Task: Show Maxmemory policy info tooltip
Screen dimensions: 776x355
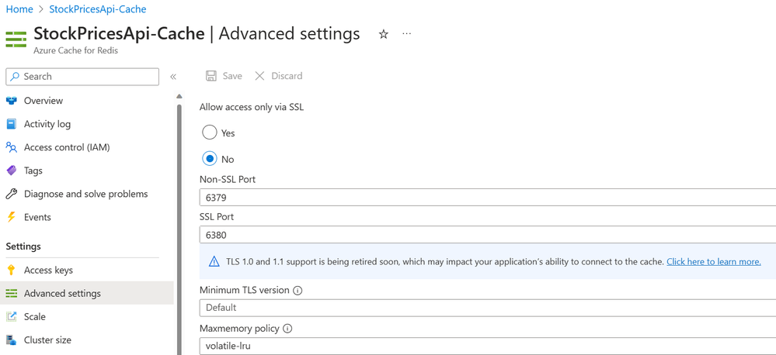Action: point(287,329)
